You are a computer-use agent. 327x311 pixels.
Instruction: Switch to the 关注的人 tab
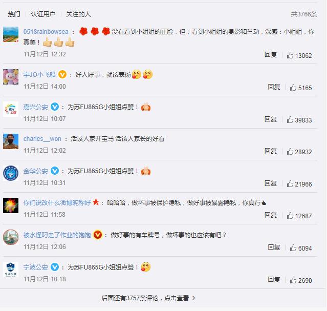78,14
